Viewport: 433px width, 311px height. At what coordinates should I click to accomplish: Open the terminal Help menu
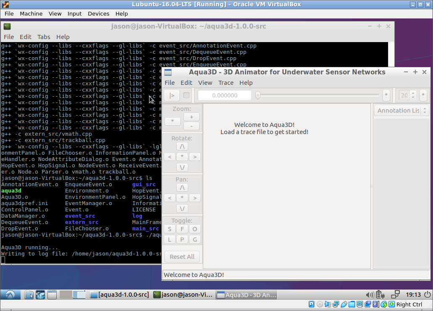(x=63, y=37)
